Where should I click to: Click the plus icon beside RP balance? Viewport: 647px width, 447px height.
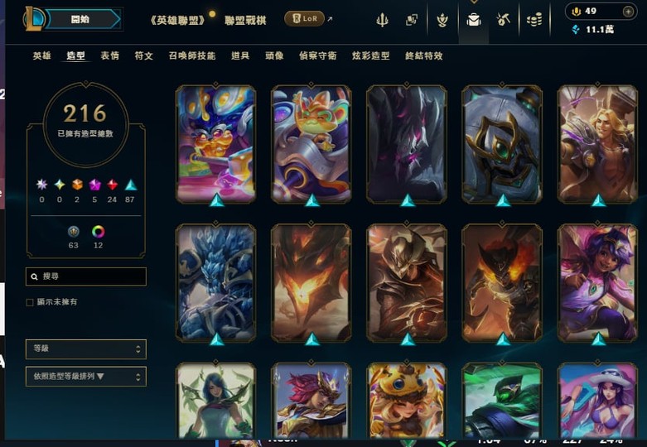coord(628,12)
